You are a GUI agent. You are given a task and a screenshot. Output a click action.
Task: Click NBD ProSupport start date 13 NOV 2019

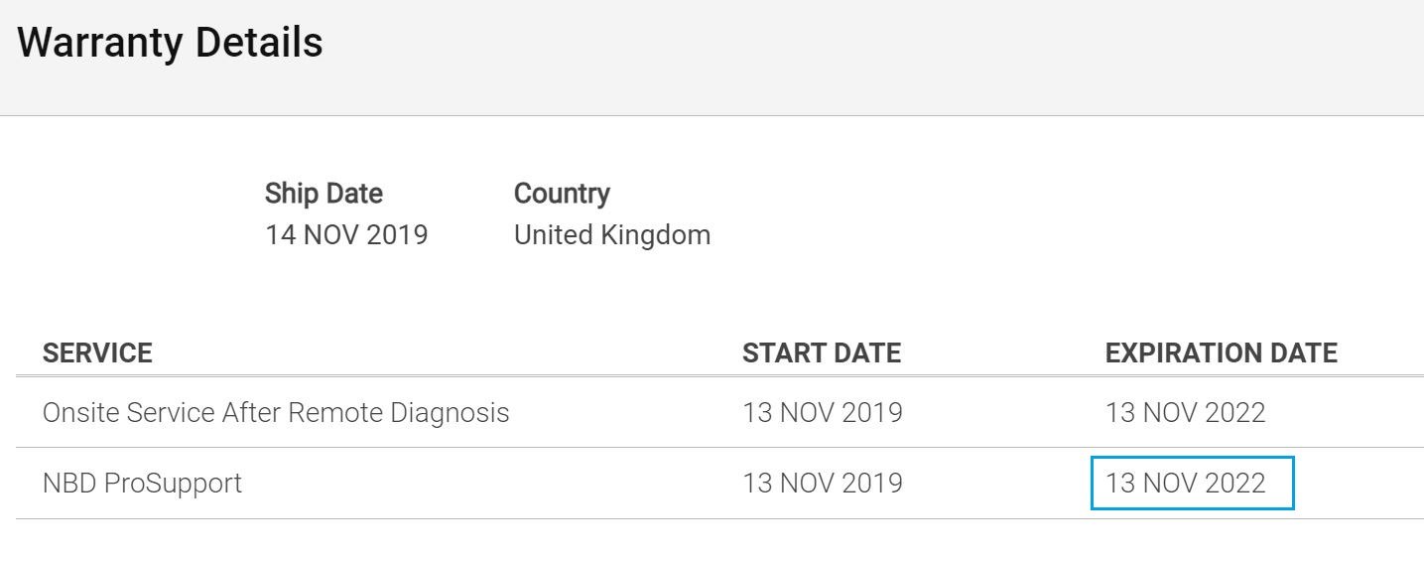tap(823, 484)
